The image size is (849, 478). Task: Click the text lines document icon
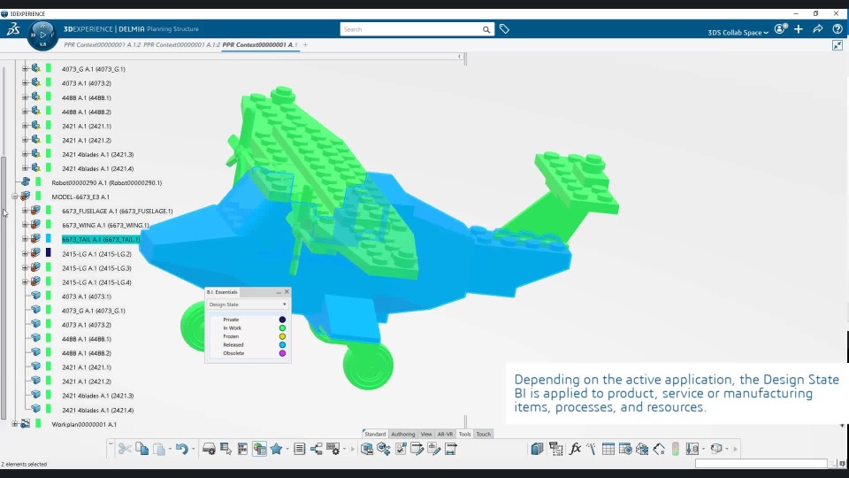[300, 449]
